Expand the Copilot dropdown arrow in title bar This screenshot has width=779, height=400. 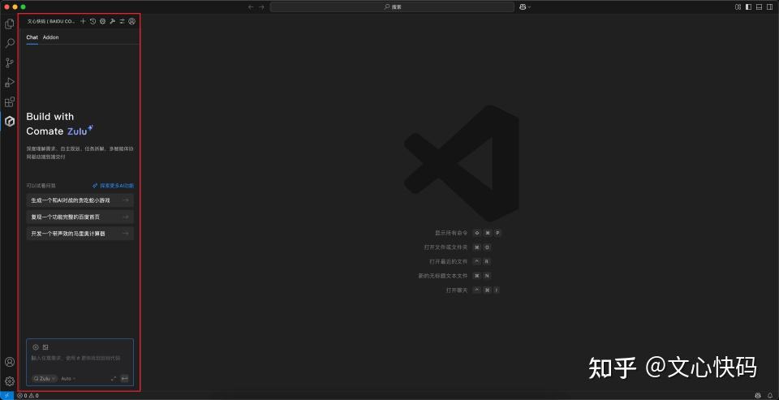(x=529, y=7)
